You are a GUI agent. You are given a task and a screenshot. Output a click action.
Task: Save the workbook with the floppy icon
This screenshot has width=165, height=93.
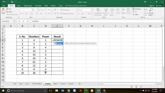12,2
